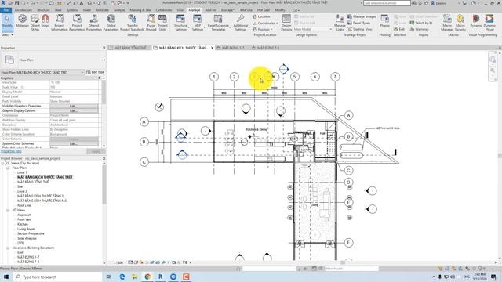Open the Materials tool
This screenshot has height=282, width=502.
click(22, 21)
